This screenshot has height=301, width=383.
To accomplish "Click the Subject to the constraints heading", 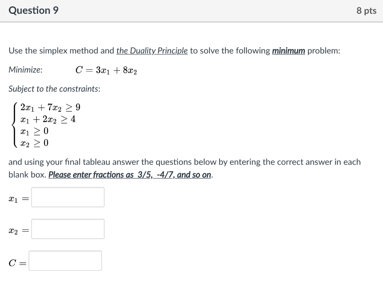I will [54, 89].
